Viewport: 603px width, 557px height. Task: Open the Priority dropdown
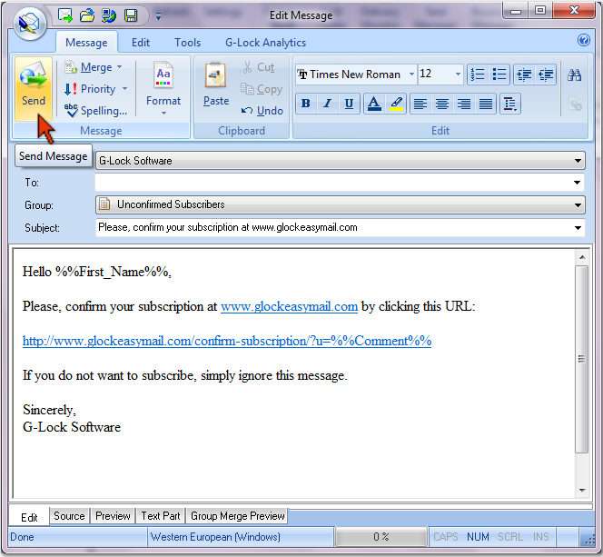[95, 89]
